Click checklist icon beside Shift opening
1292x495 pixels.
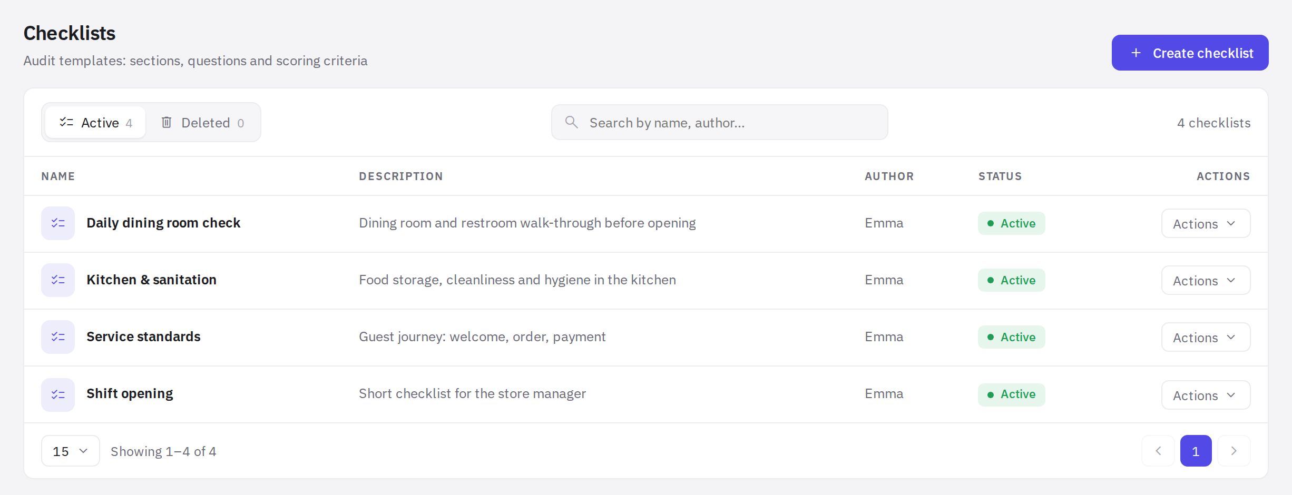point(58,394)
